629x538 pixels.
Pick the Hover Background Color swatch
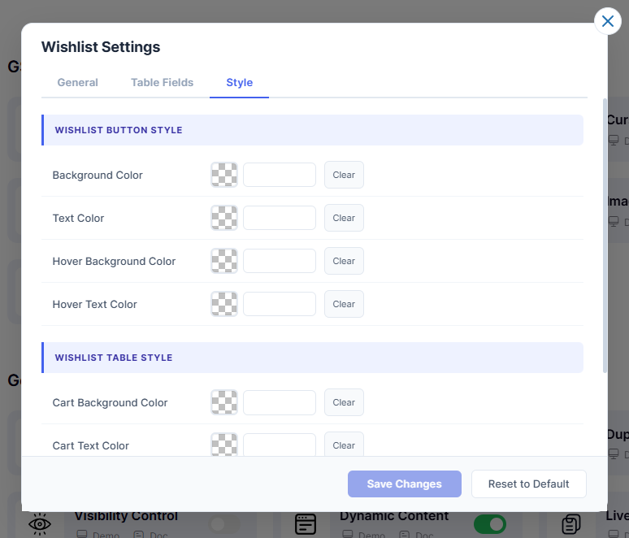[224, 261]
